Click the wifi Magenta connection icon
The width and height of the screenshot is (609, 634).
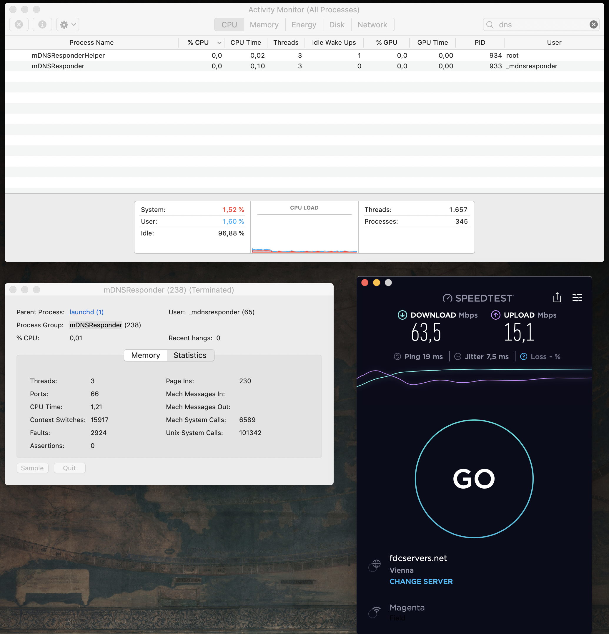[x=375, y=611]
